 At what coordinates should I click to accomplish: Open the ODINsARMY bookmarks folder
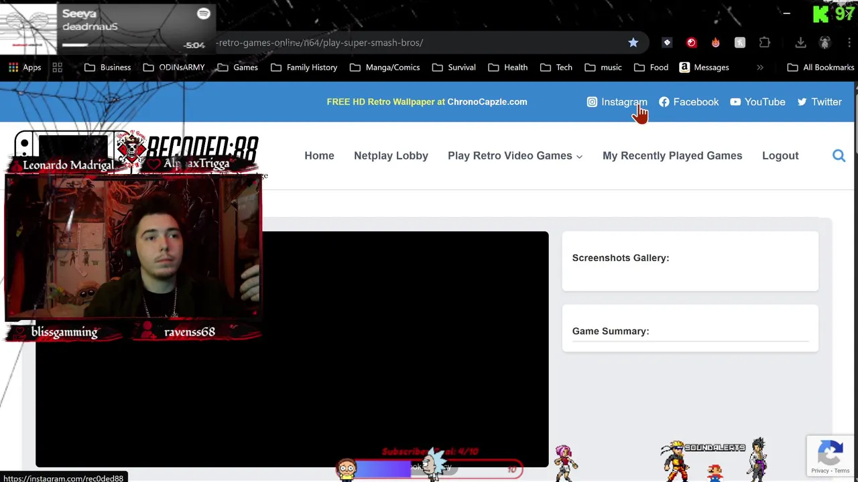[x=174, y=67]
